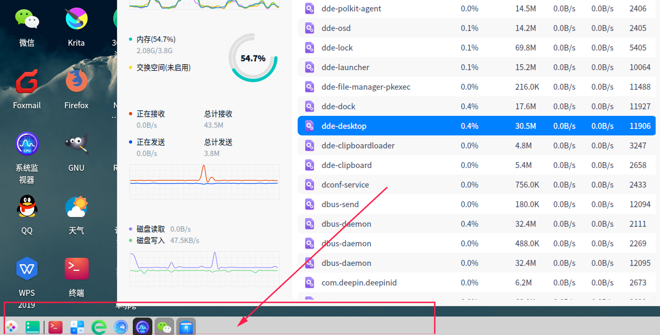Select the dde-osd process name
This screenshot has height=335, width=660.
point(336,28)
